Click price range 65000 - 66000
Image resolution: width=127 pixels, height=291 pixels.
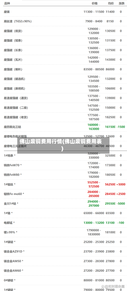pyautogui.click(x=94, y=213)
